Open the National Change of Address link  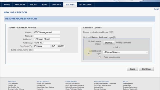click(74, 87)
